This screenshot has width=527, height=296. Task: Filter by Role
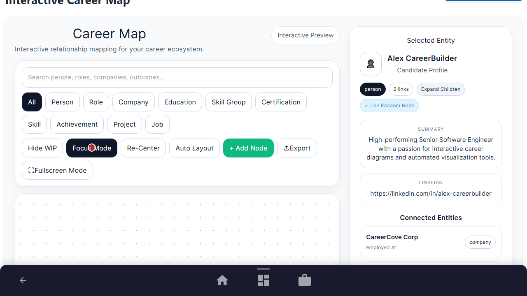pos(96,102)
